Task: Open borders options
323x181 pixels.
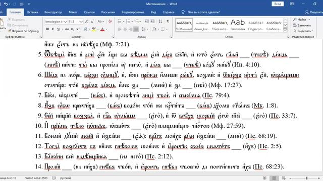Action: pos(163,29)
